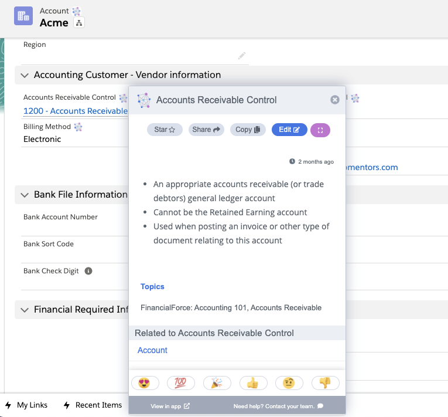The width and height of the screenshot is (448, 417).
Task: React with party popper emoji
Action: click(217, 383)
